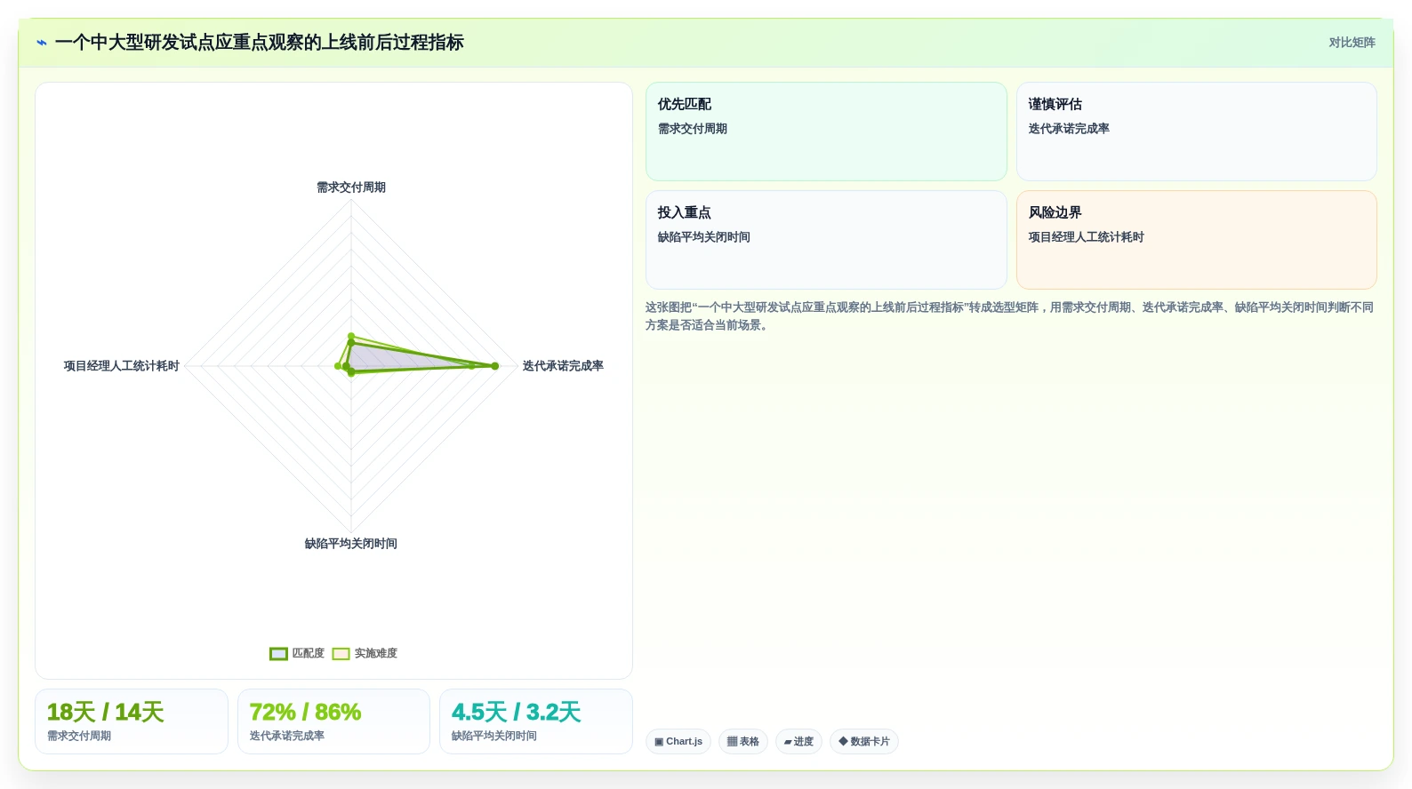Viewport: 1412px width, 789px height.
Task: Select the 优先匹配 card
Action: click(x=826, y=131)
